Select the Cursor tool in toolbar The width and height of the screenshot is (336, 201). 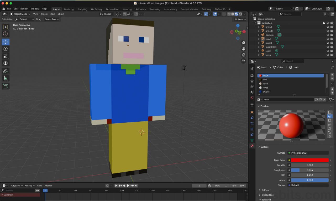click(x=6, y=34)
